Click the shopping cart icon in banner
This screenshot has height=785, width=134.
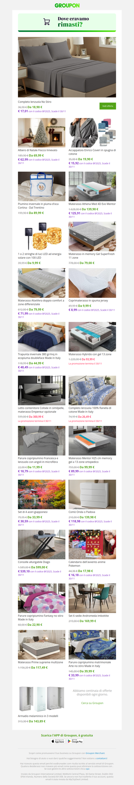pyautogui.click(x=47, y=22)
